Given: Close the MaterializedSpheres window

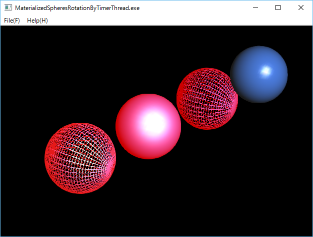Looking at the screenshot, I should pyautogui.click(x=301, y=8).
